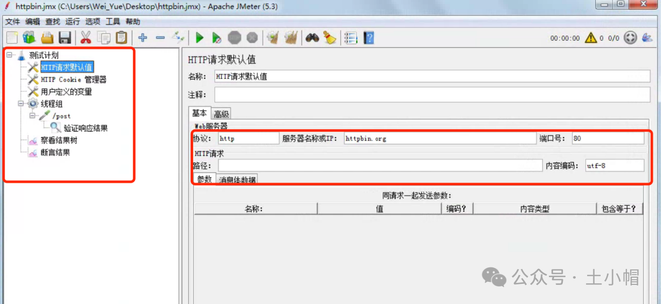Click the Open file folder icon
This screenshot has width=661, height=304.
coord(47,38)
